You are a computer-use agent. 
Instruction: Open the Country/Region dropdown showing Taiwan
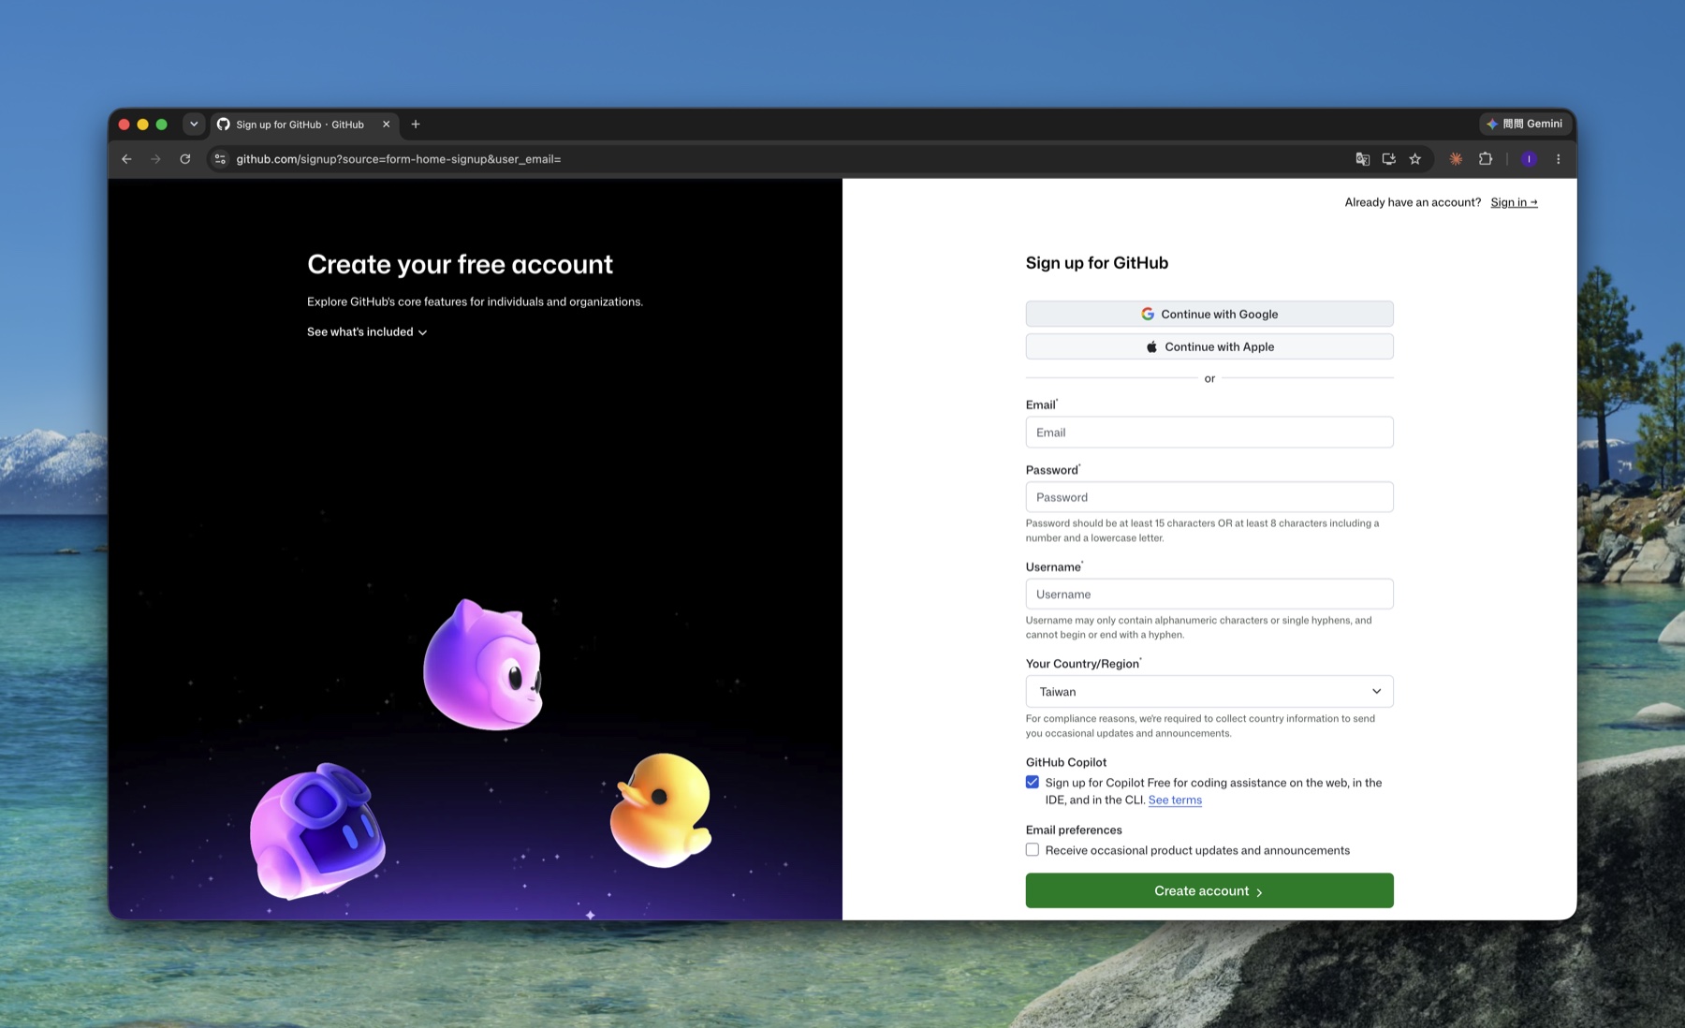coord(1209,692)
